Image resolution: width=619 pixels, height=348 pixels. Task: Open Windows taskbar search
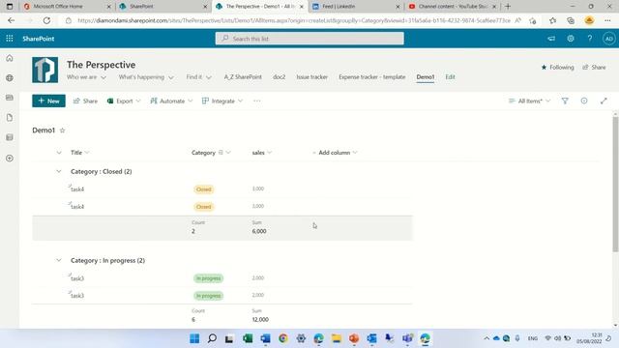[x=212, y=338]
